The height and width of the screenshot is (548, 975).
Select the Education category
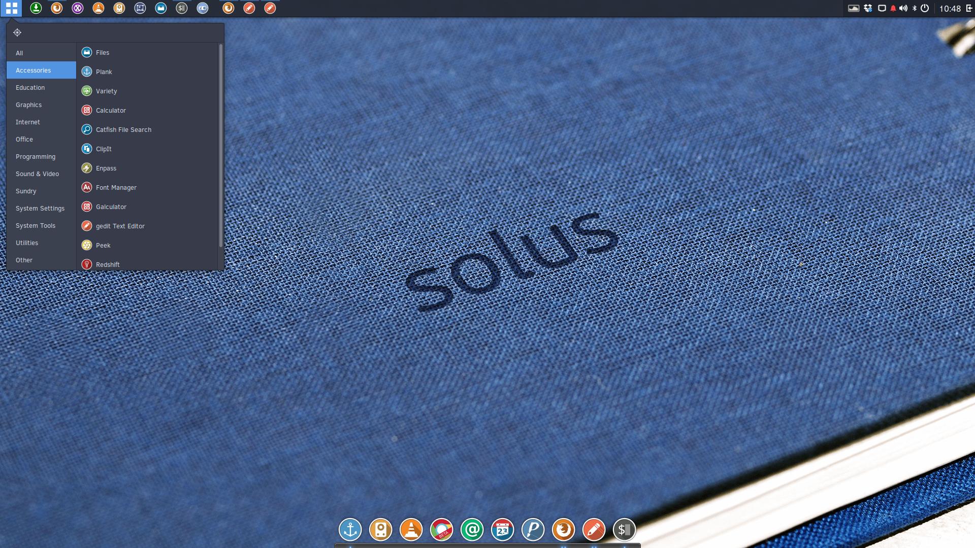[41, 87]
